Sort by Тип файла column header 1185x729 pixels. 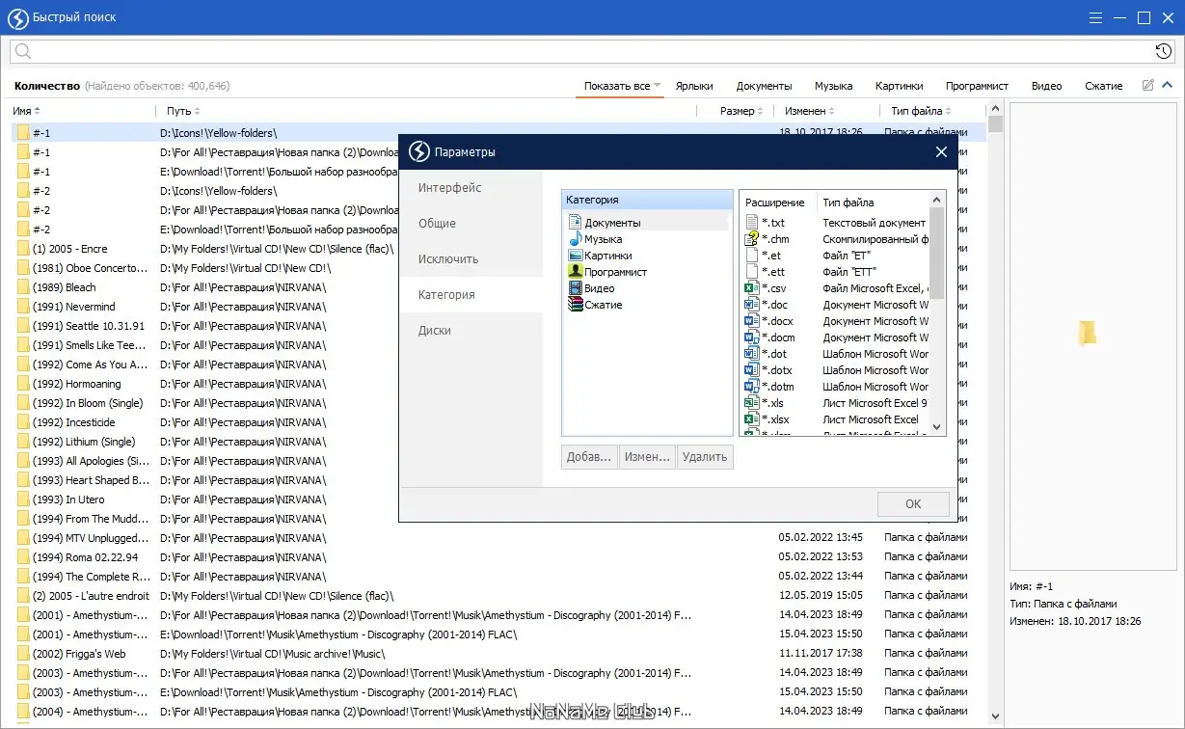tap(921, 111)
